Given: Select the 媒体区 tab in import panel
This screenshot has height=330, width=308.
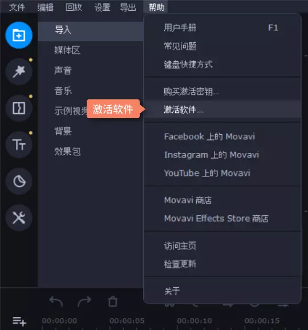Looking at the screenshot, I should click(67, 50).
